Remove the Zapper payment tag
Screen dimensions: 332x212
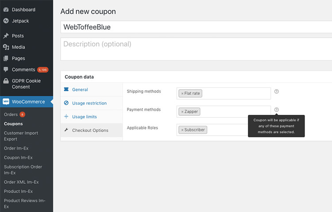point(182,112)
